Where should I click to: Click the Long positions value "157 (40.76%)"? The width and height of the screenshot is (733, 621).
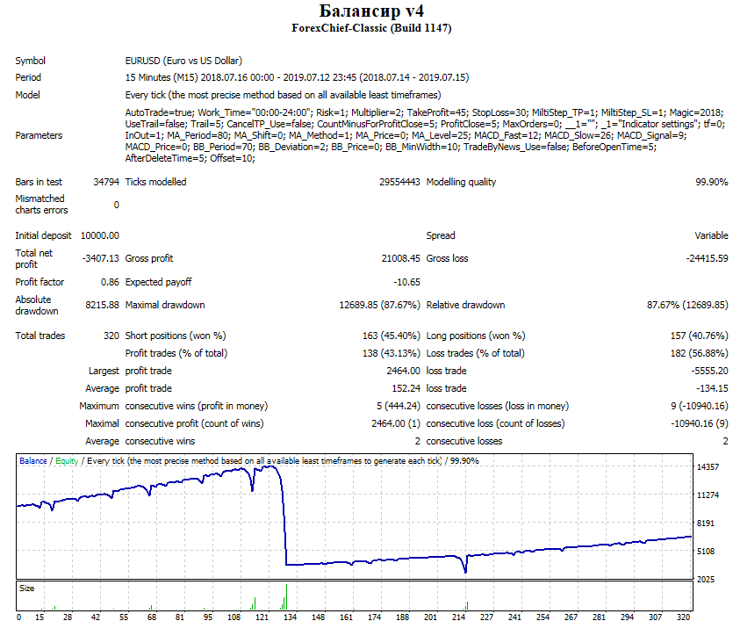point(699,336)
